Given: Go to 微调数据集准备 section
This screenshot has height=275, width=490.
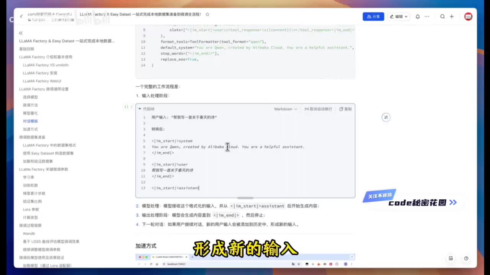Looking at the screenshot, I should [x=32, y=137].
